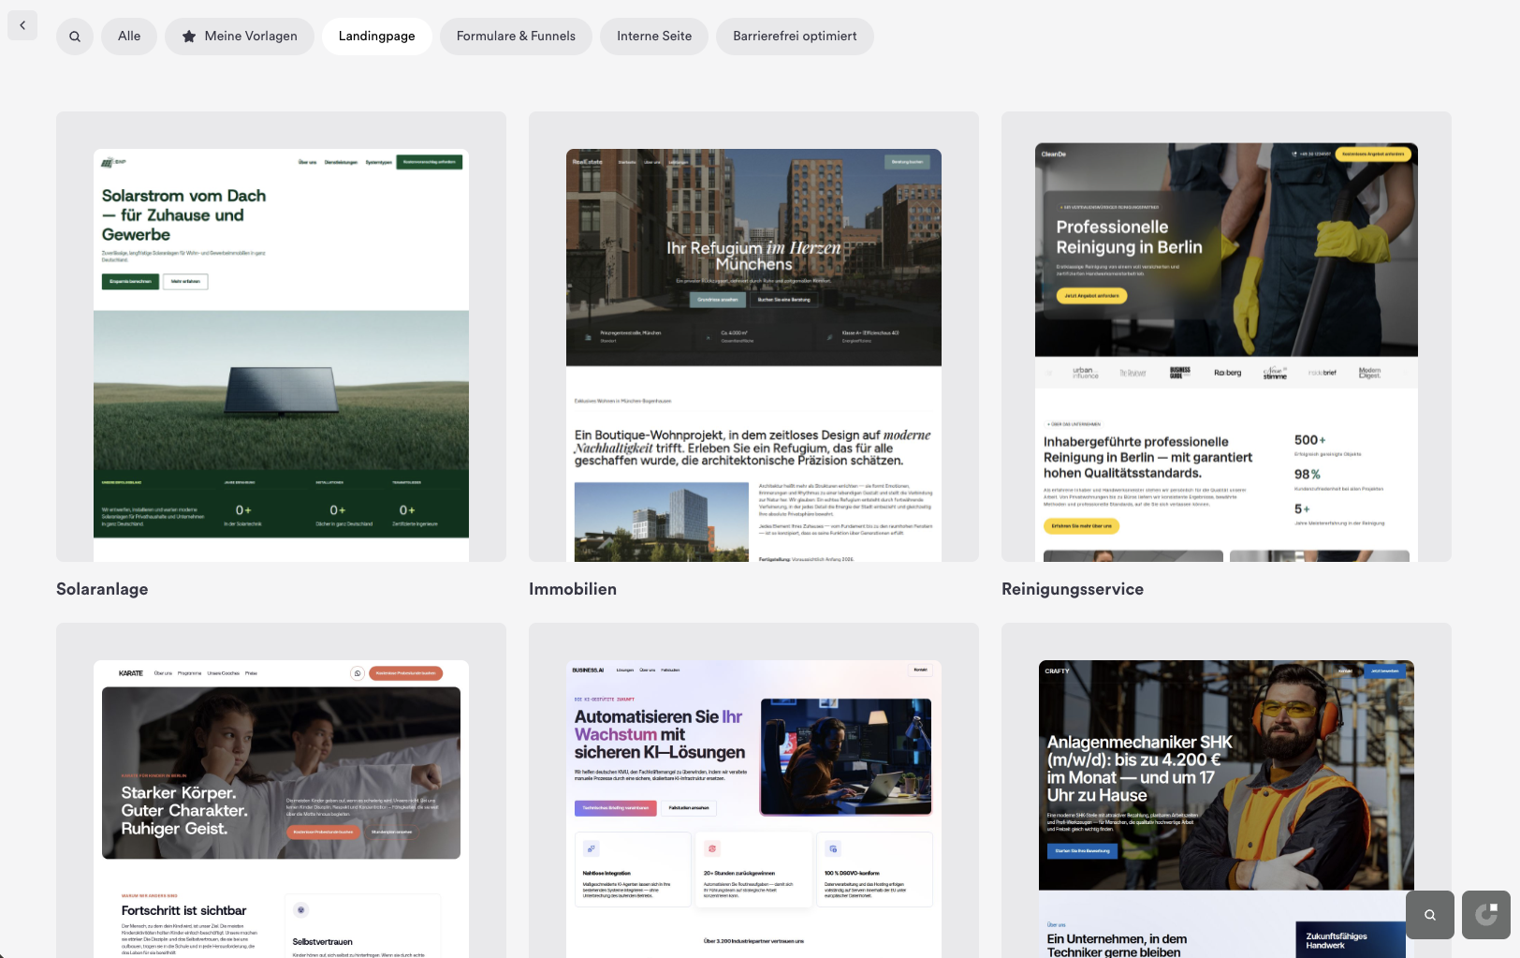This screenshot has height=958, width=1520.
Task: Switch to the Interne Seite filter
Action: (x=654, y=37)
